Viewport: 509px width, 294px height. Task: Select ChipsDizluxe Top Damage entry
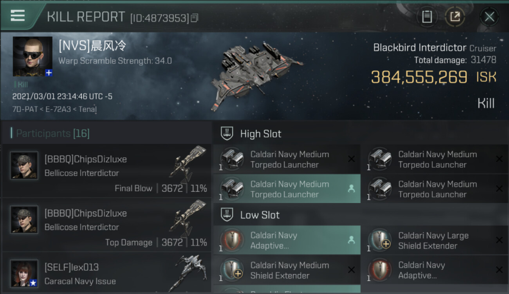tap(106, 225)
